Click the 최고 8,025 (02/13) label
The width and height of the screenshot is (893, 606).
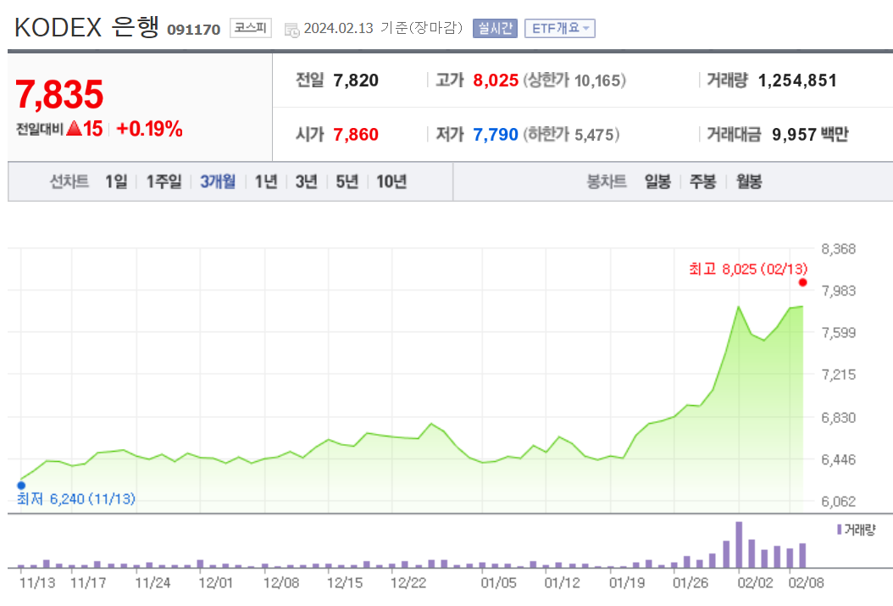tap(748, 269)
